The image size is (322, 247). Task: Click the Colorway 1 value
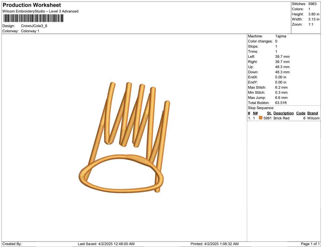[x=30, y=31]
